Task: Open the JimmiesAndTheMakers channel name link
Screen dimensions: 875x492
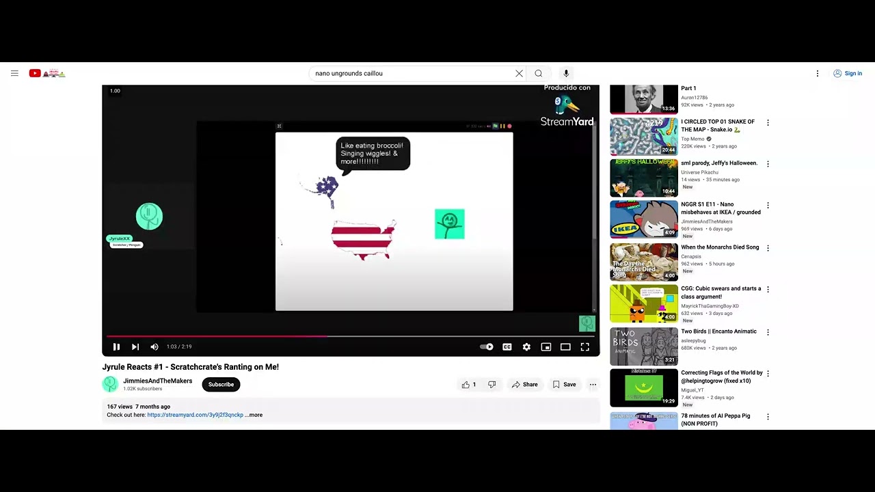Action: coord(157,381)
